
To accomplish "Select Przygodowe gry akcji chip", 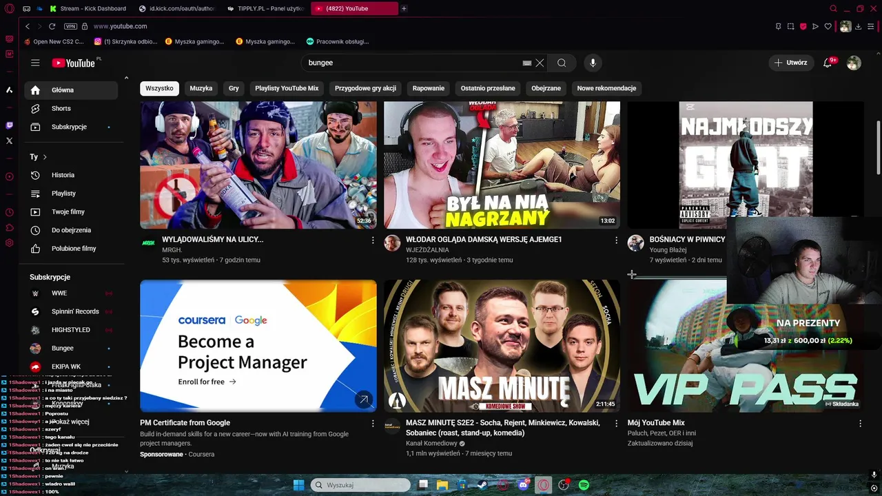I will pos(365,88).
